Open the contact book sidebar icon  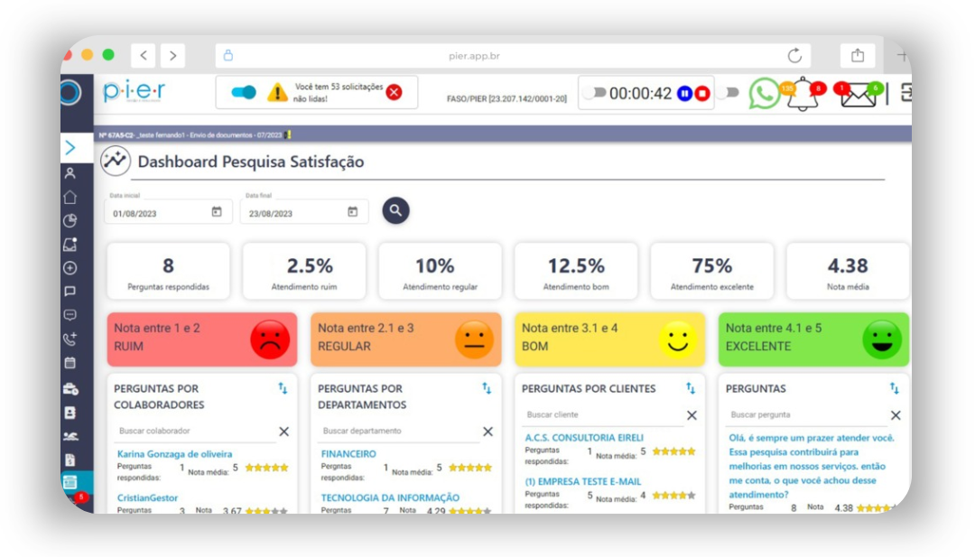click(70, 413)
